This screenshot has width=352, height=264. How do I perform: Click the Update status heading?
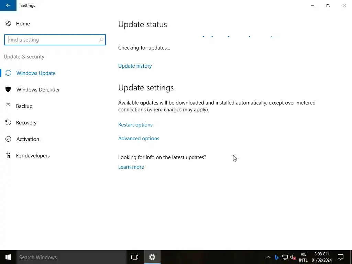[143, 24]
